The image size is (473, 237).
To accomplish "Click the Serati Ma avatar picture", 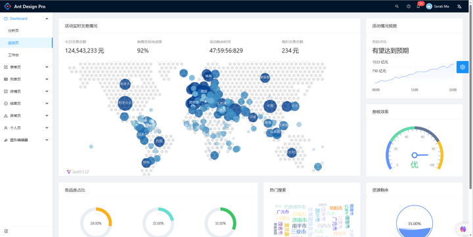I will click(x=429, y=7).
